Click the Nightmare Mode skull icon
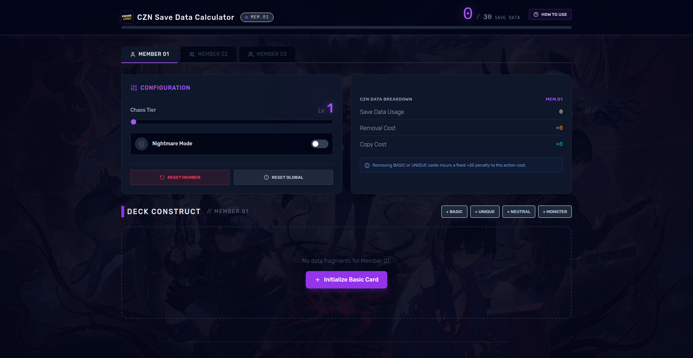The width and height of the screenshot is (693, 358). [141, 144]
